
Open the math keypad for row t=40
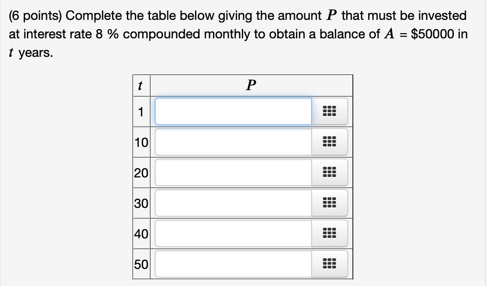click(x=329, y=233)
